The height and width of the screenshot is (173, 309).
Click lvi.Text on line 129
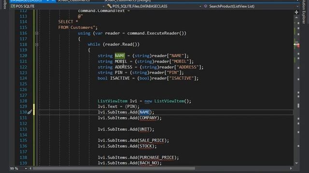click(x=108, y=107)
